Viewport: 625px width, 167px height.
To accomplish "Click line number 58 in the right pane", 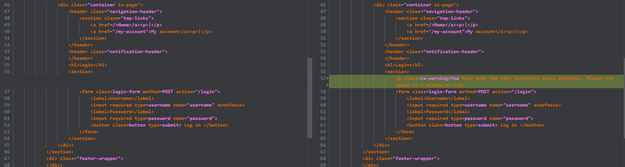I will coord(323,92).
